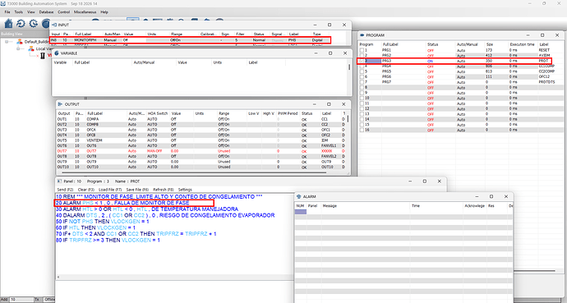Click the Execution time column header in PROGRAM
567x303 pixels.
click(x=522, y=44)
